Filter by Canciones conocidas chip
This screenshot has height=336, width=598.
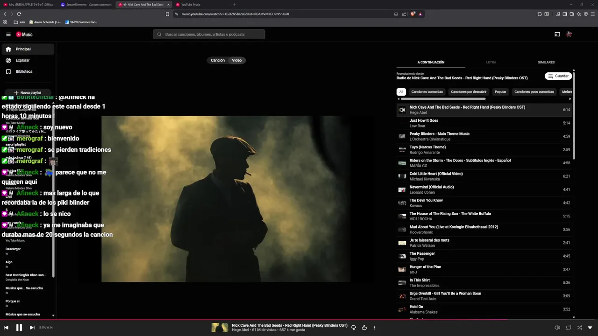(x=427, y=92)
